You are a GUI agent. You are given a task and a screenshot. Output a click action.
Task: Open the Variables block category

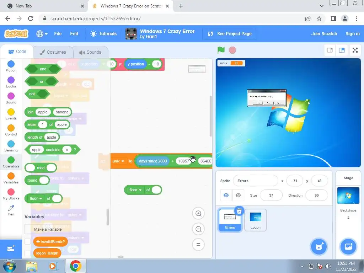click(x=11, y=178)
